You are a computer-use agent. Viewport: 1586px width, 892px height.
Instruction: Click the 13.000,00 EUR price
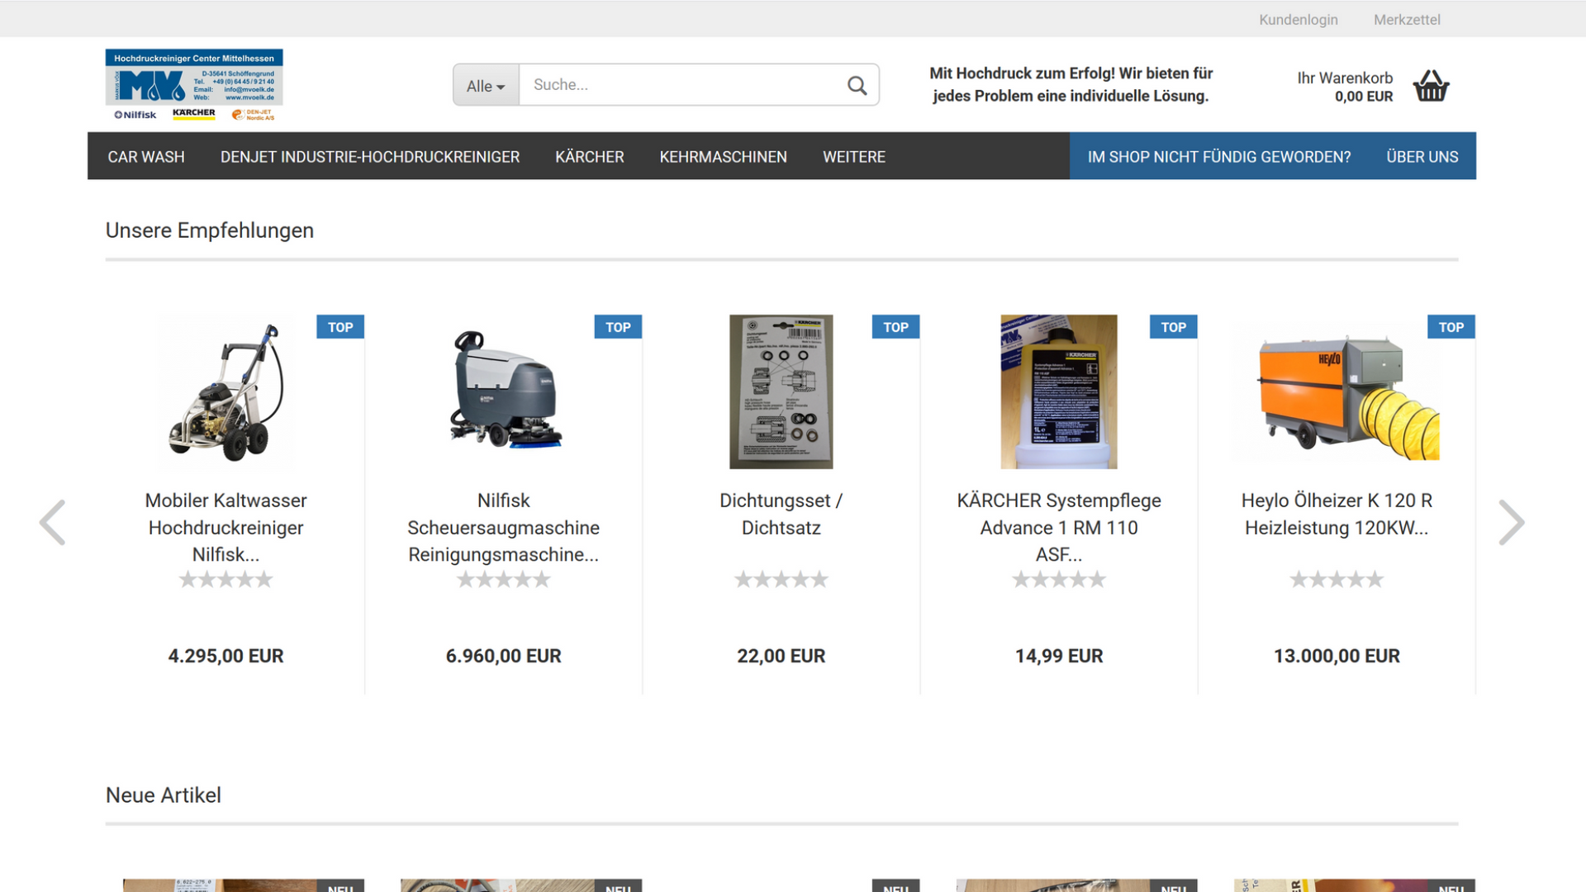point(1337,656)
